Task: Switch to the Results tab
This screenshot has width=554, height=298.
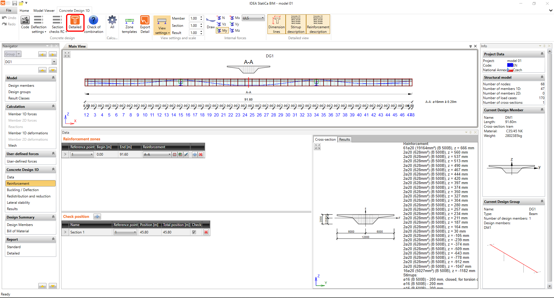Action: (344, 139)
